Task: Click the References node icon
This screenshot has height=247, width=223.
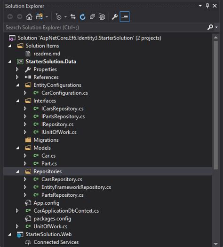Action: [28, 77]
